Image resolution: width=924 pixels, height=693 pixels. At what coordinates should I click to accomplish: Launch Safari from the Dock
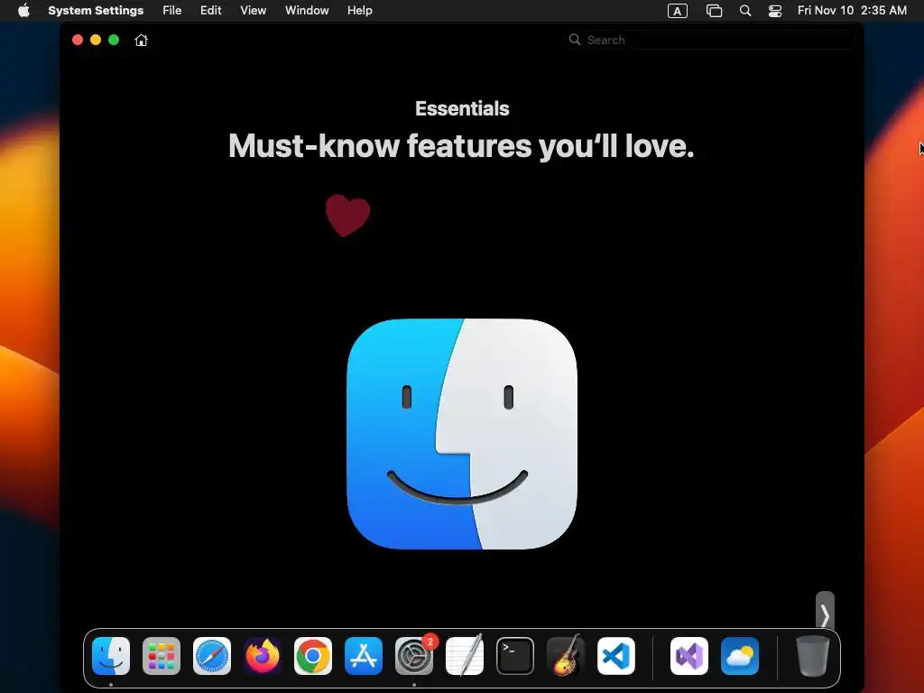212,656
